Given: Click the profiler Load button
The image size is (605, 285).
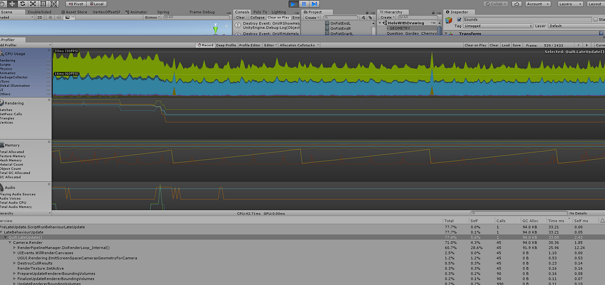Looking at the screenshot, I should (x=506, y=45).
